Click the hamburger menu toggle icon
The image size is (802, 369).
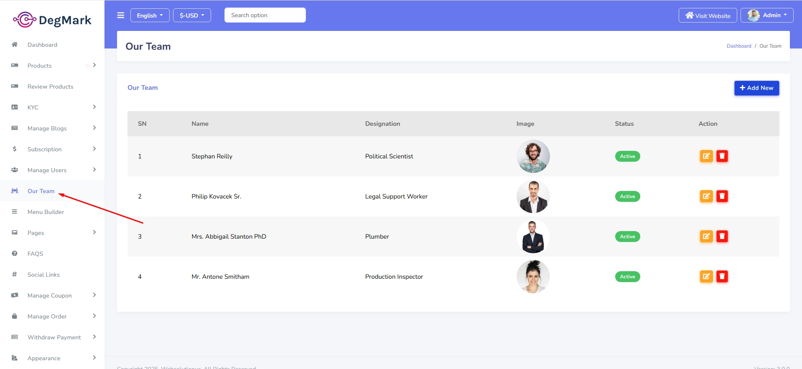coord(121,15)
